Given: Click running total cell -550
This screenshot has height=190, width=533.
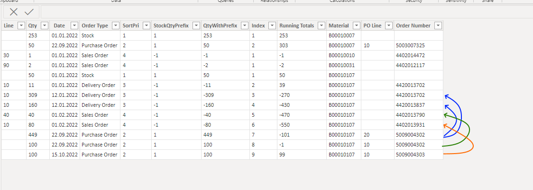Looking at the screenshot, I should (x=302, y=125).
